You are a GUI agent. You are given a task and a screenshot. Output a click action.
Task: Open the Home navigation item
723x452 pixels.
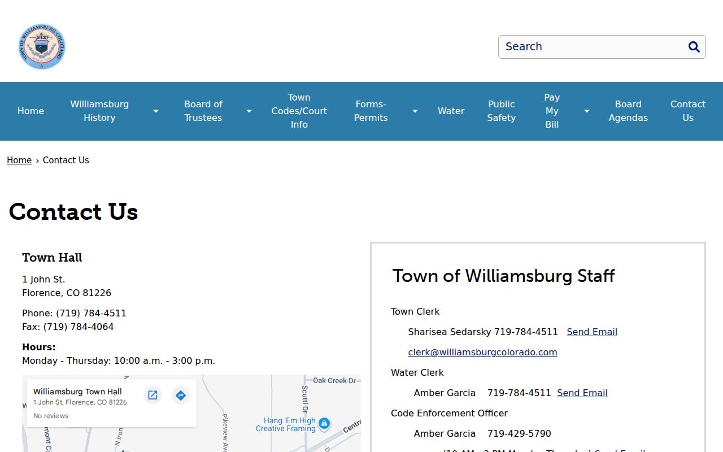pos(31,111)
